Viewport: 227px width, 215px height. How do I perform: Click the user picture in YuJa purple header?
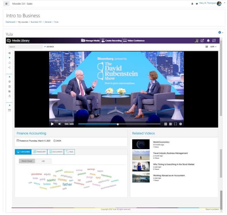pos(196,41)
